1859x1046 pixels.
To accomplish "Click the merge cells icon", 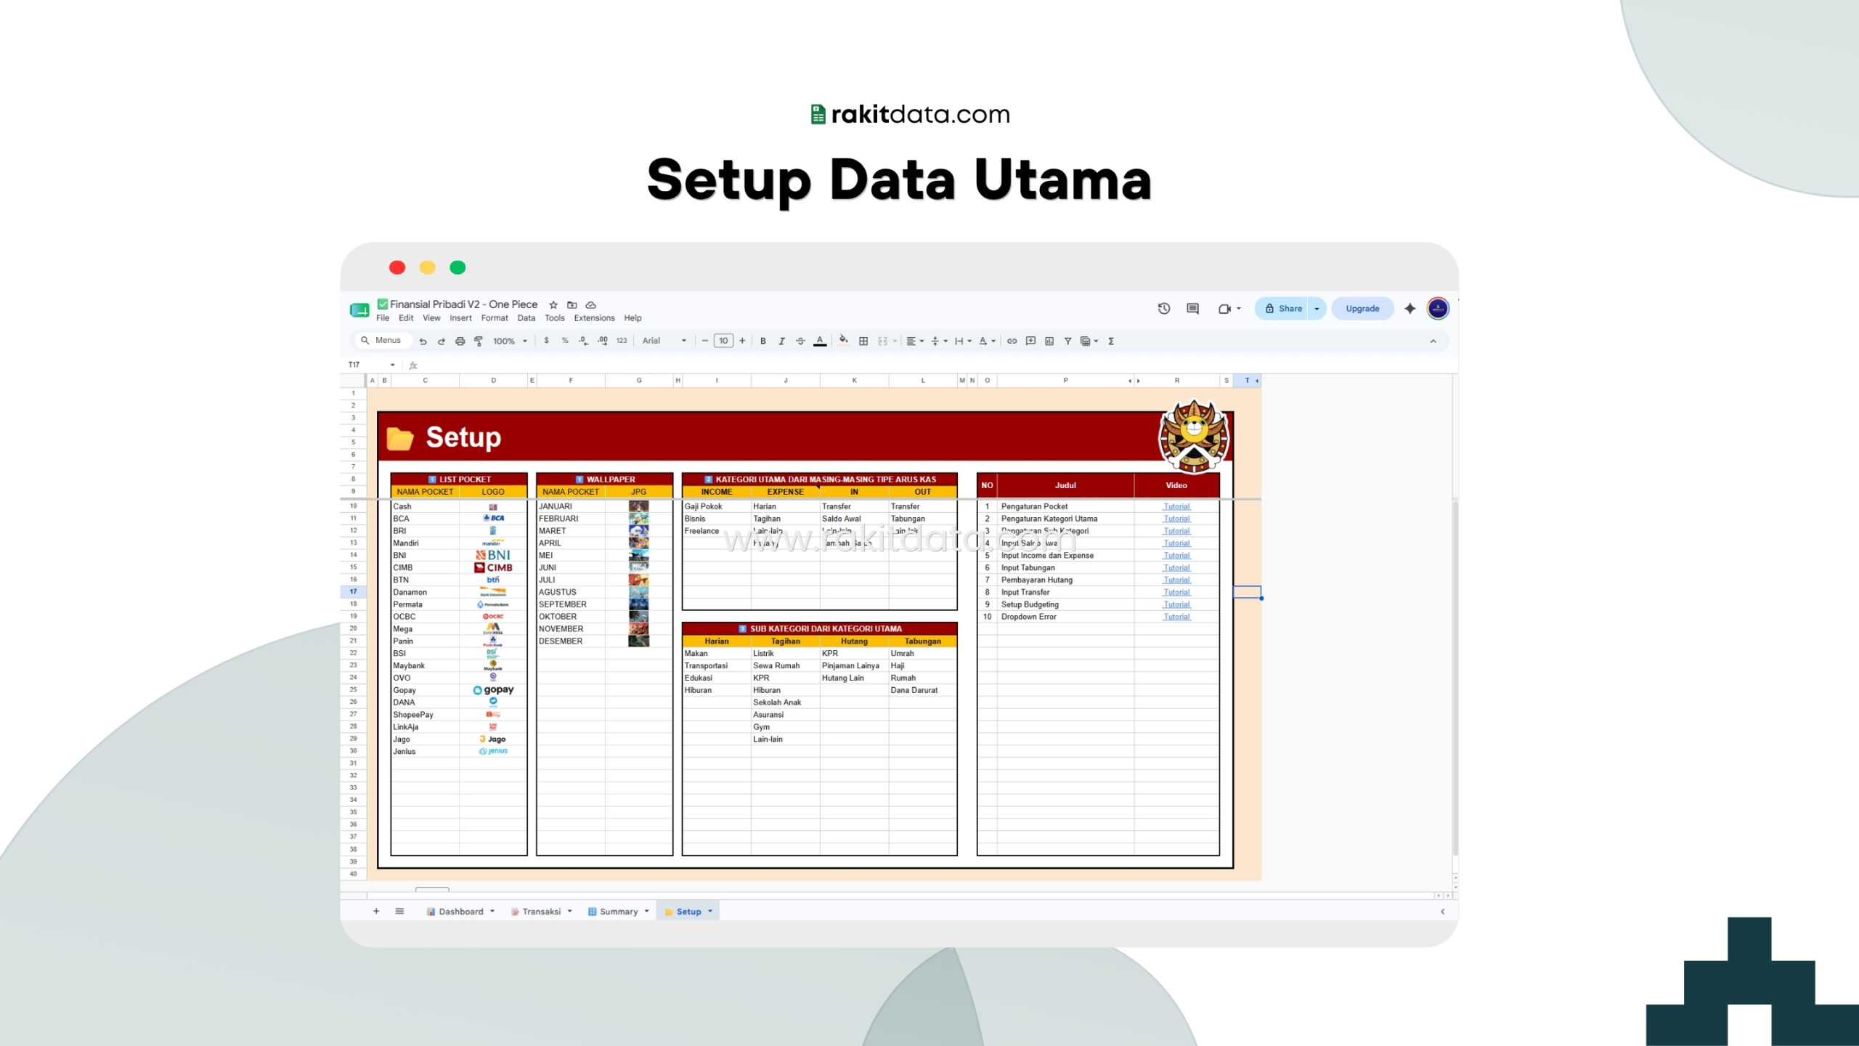I will pyautogui.click(x=883, y=341).
